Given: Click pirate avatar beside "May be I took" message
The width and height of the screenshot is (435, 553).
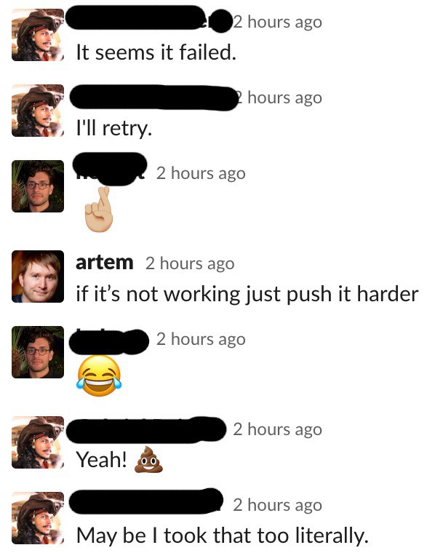Looking at the screenshot, I should click(x=38, y=518).
